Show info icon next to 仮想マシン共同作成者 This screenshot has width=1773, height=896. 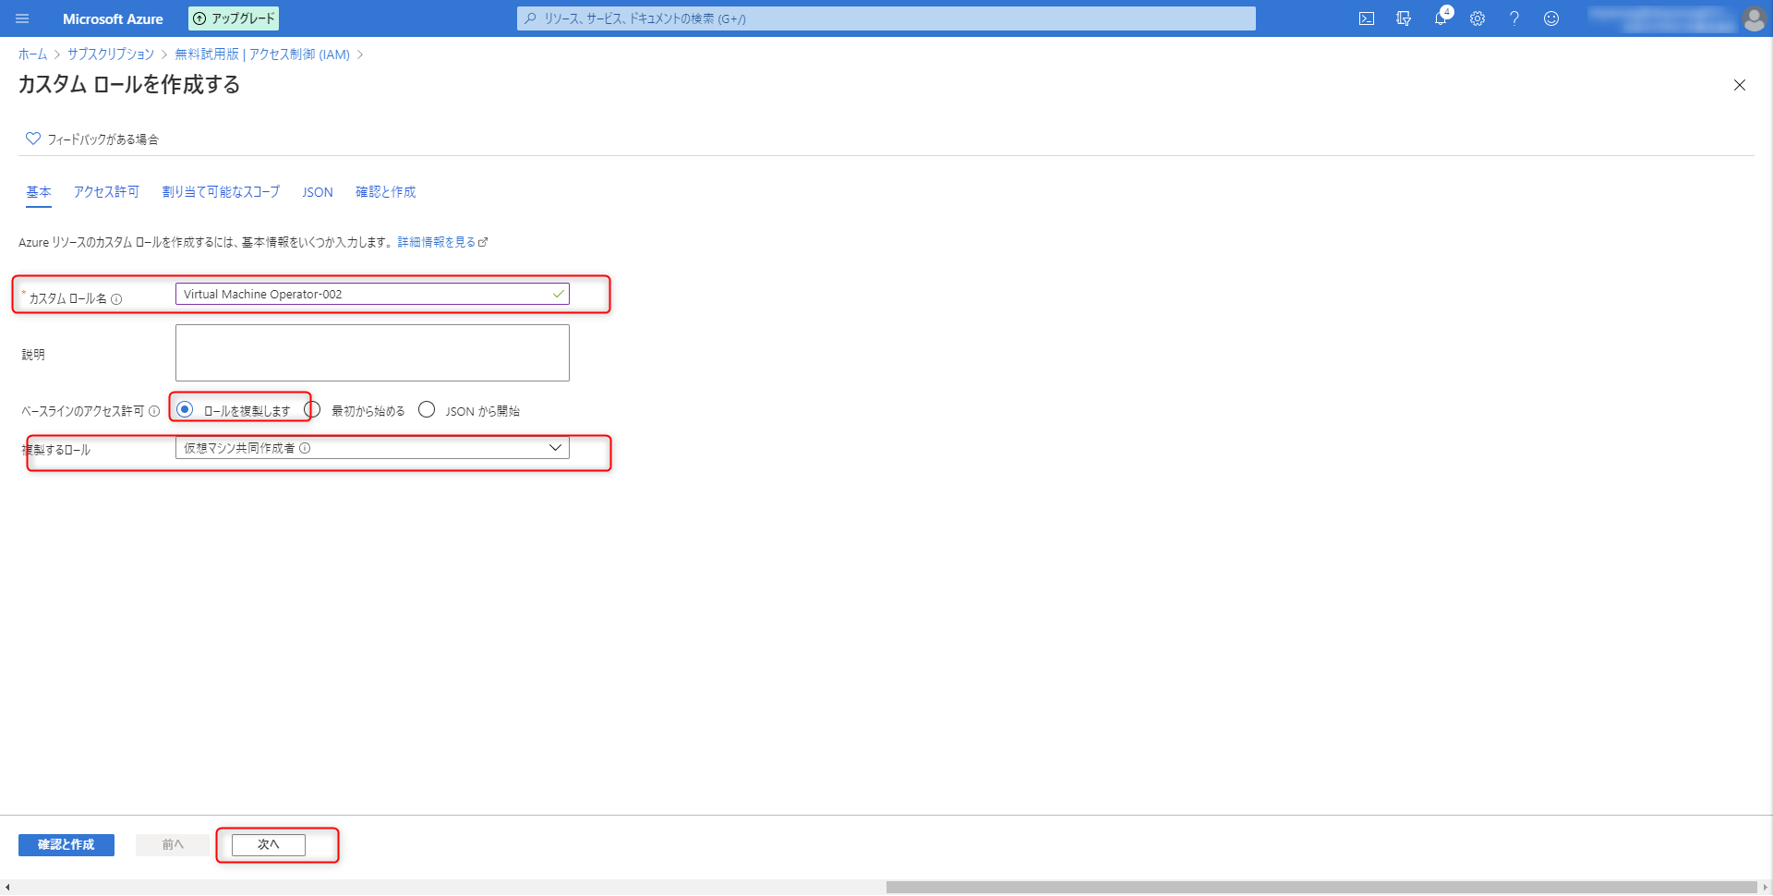tap(305, 448)
